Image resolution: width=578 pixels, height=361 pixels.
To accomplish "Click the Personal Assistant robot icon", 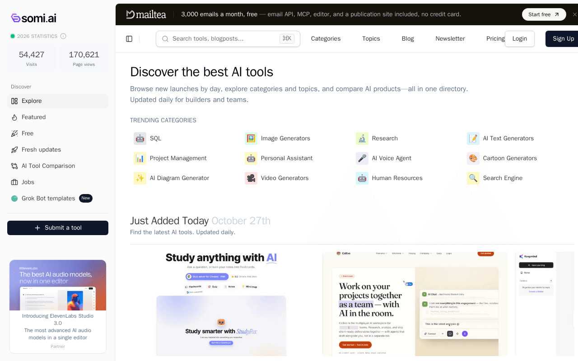I will (251, 158).
